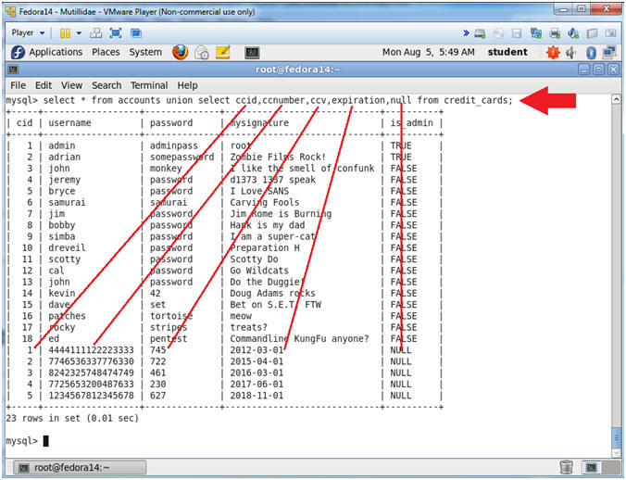Click the mysql prompt cursor at the bottom
This screenshot has width=626, height=480.
tap(46, 441)
